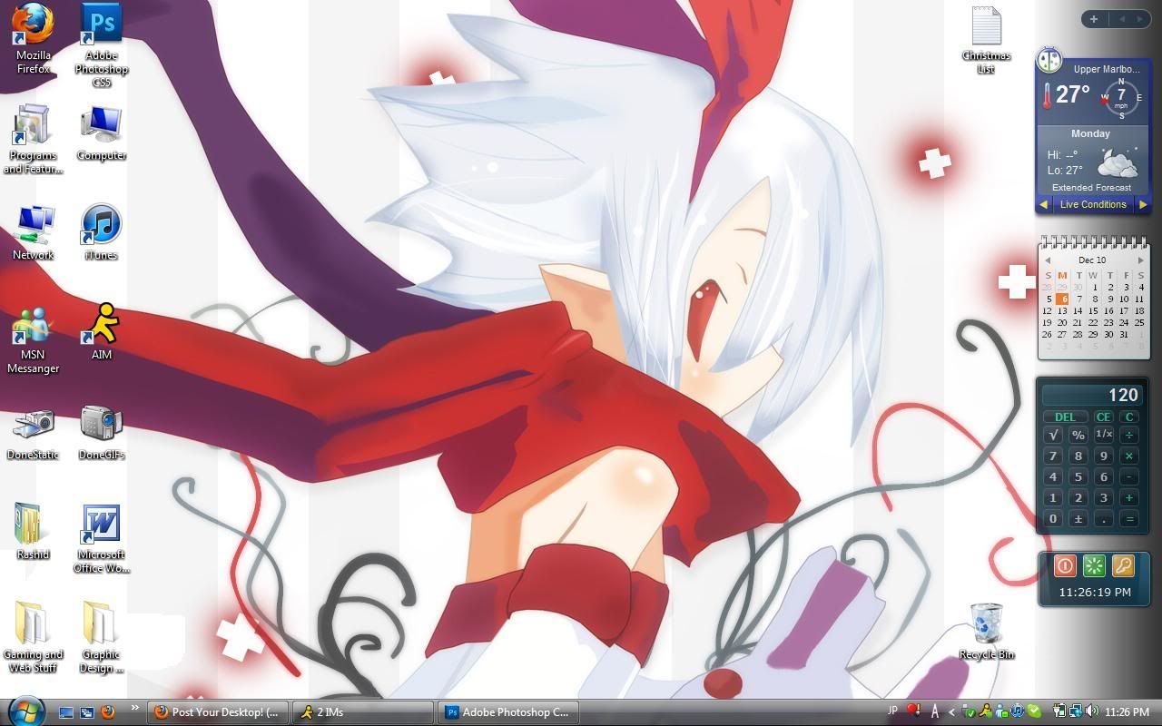Select December 25 in the calendar
The image size is (1162, 726).
point(1139,322)
